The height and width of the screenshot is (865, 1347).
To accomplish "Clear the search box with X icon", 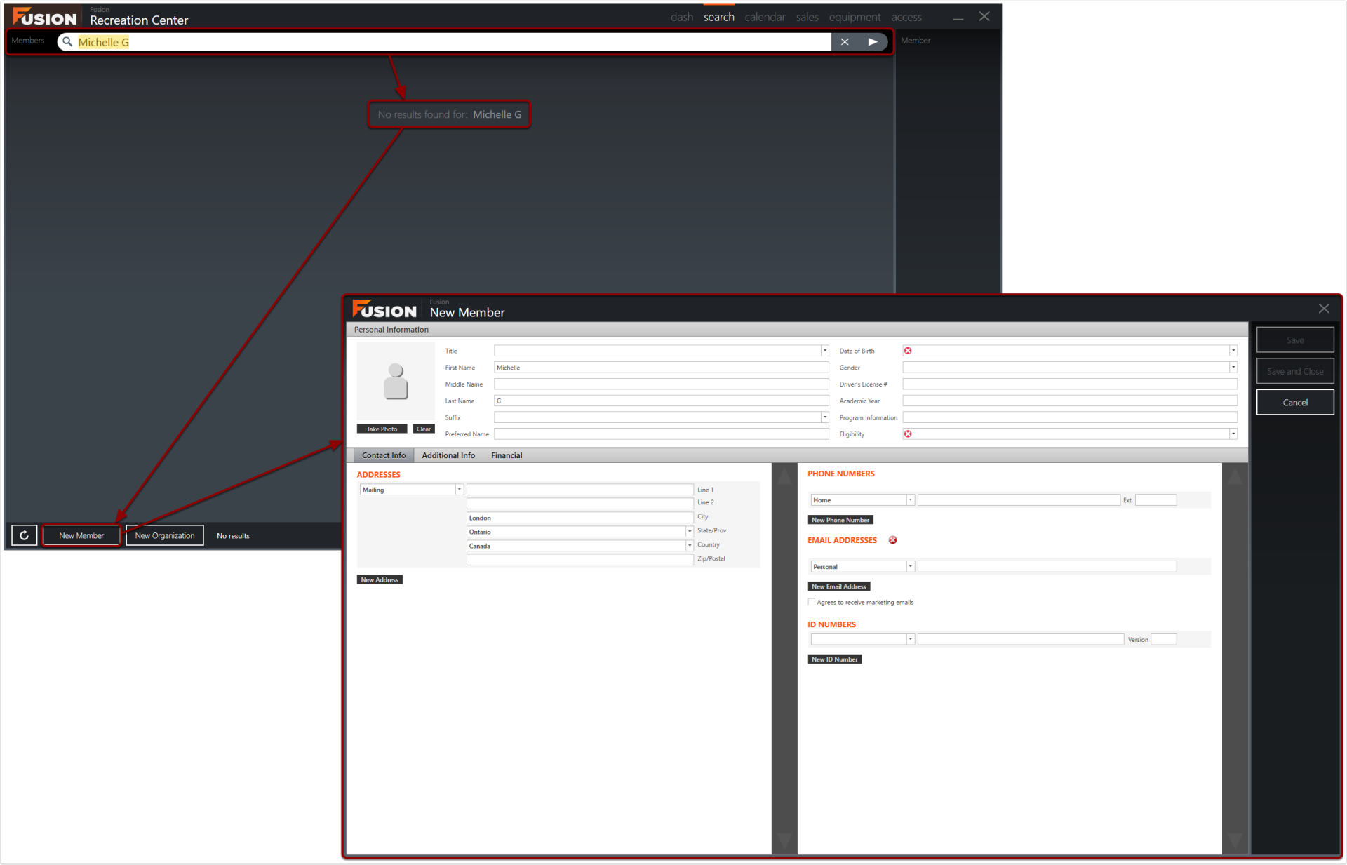I will coord(845,42).
